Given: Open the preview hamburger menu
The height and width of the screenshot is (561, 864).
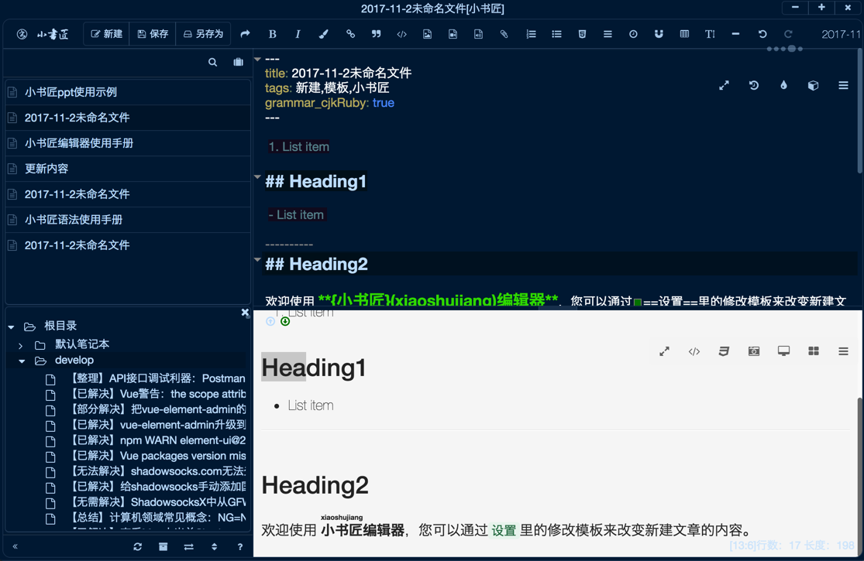Looking at the screenshot, I should [x=843, y=351].
